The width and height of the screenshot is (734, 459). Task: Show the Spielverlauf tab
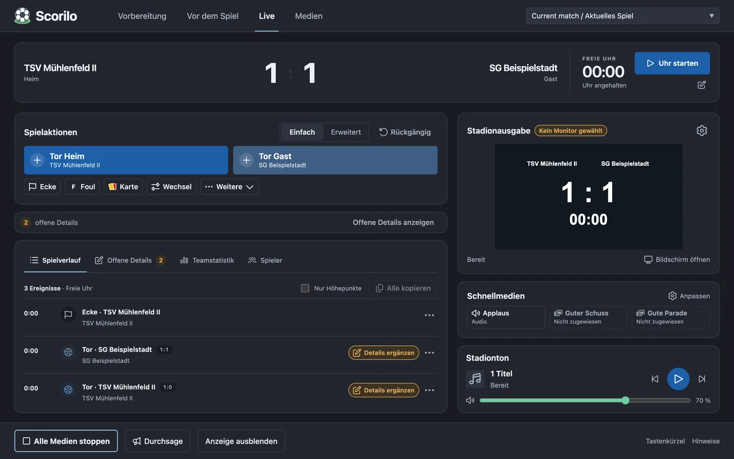click(55, 260)
